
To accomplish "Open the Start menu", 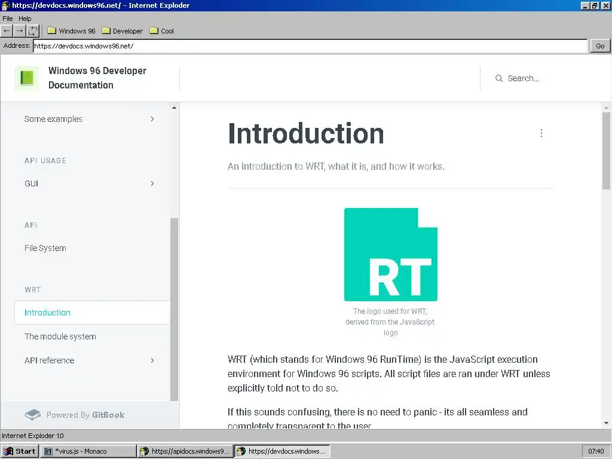I will [20, 451].
